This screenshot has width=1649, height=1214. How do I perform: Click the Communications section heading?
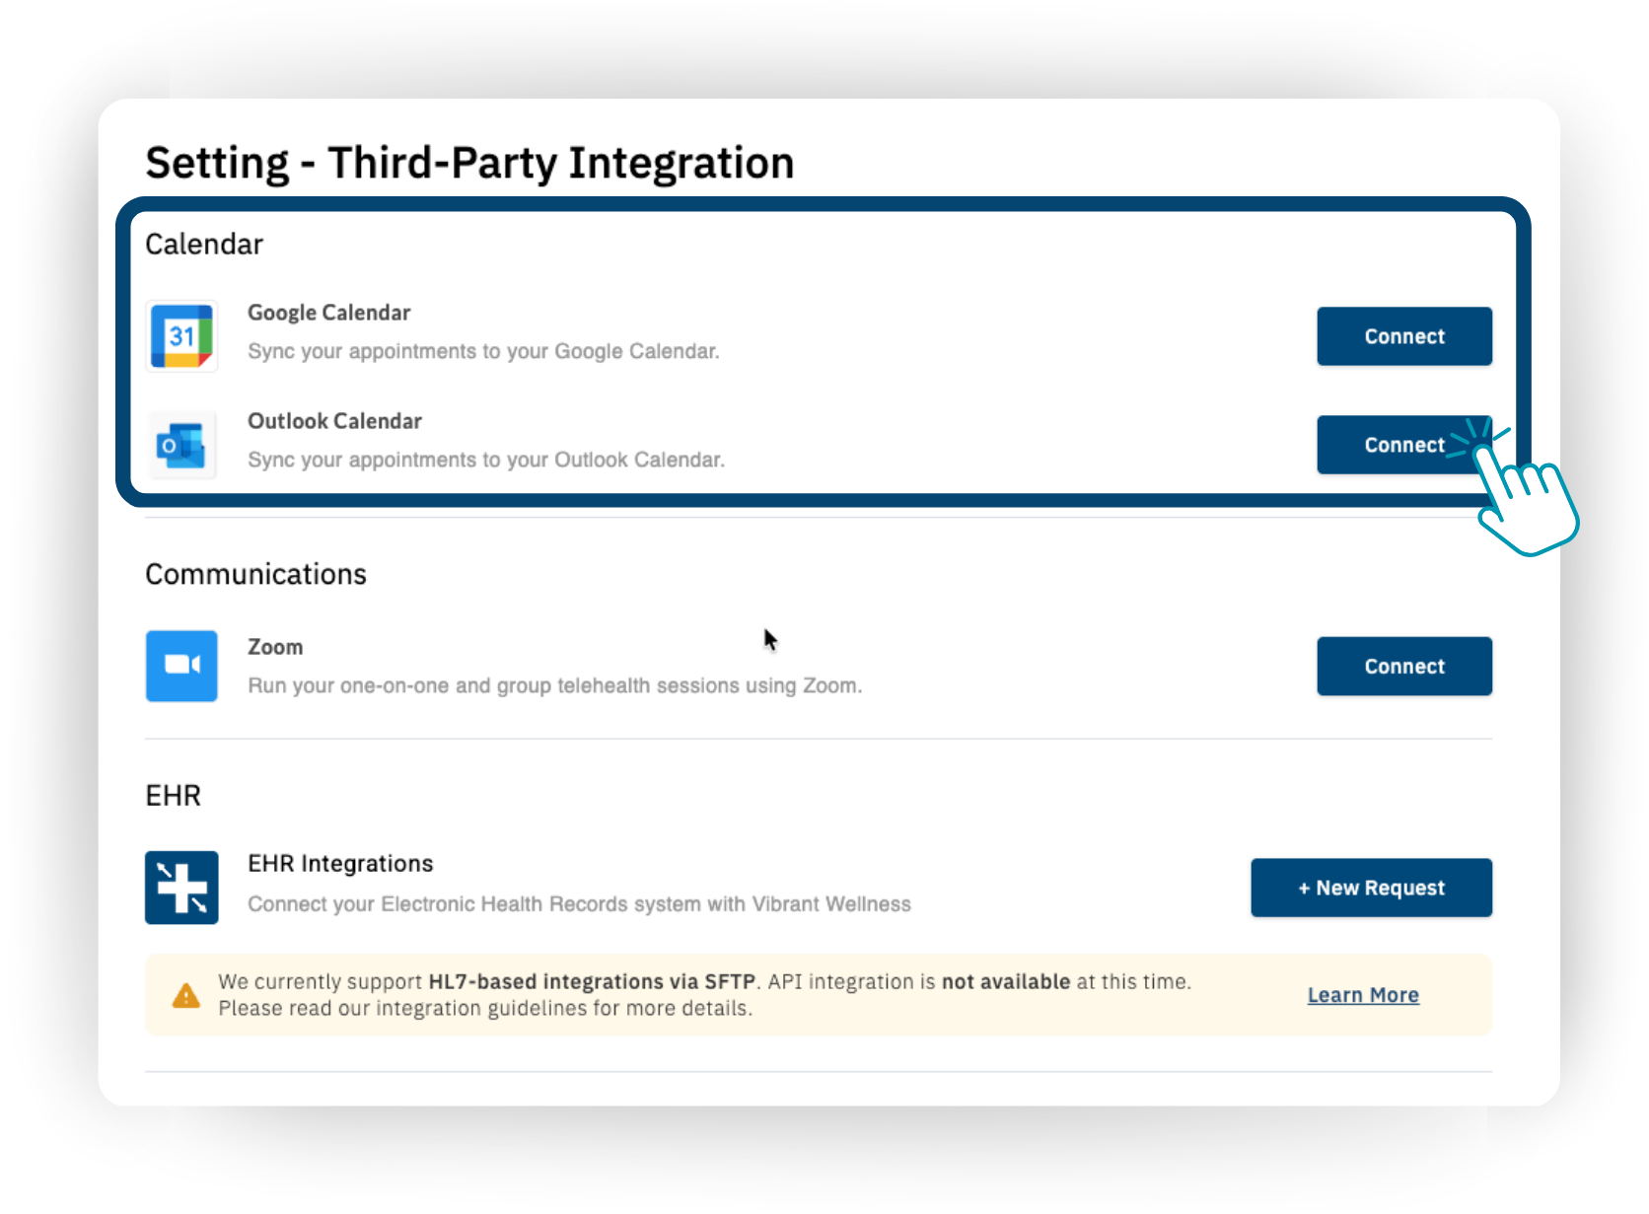point(255,574)
